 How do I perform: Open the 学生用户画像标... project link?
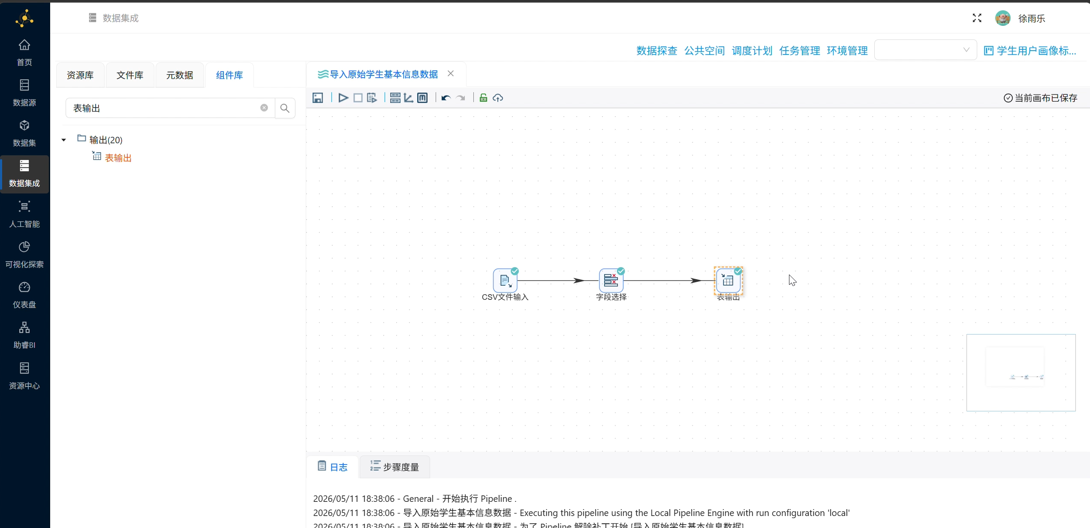[1030, 51]
